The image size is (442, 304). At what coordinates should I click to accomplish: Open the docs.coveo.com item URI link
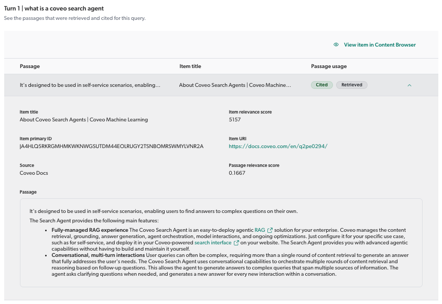[278, 146]
